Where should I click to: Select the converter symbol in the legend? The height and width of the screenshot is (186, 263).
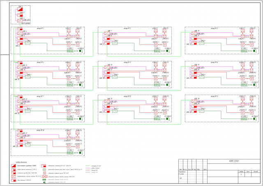pos(14,177)
